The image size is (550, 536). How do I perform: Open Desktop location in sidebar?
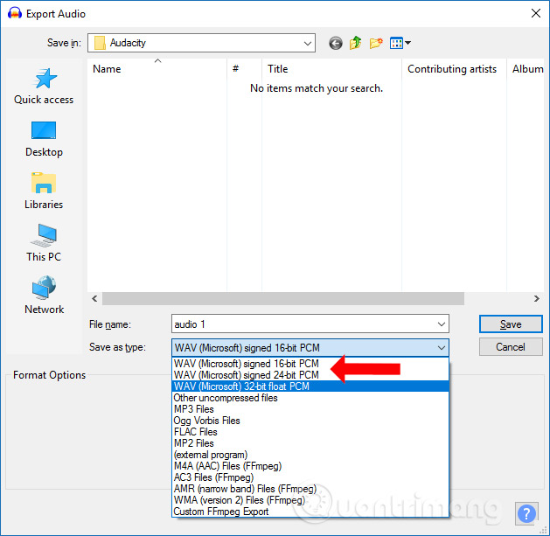pyautogui.click(x=44, y=139)
